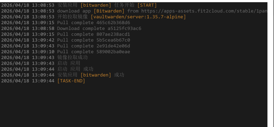
Task: Click the 开始拉取镜像 text
Action: 72,17
